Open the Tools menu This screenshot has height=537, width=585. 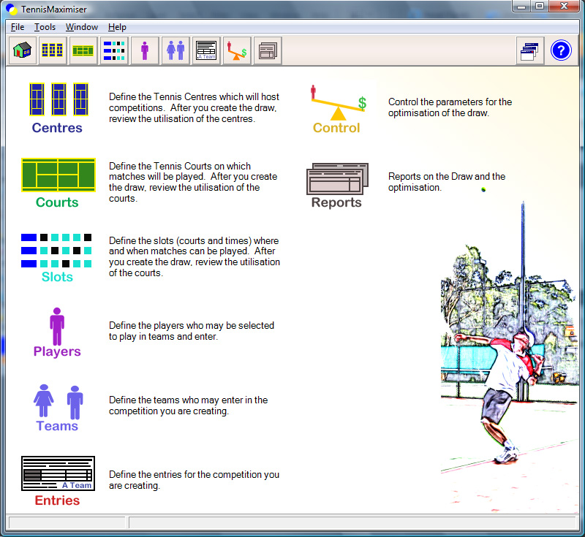45,27
